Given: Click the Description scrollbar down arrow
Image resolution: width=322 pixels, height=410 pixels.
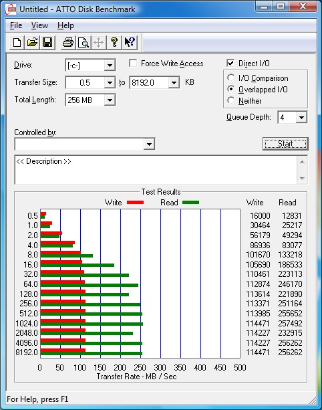Looking at the screenshot, I should [x=302, y=179].
